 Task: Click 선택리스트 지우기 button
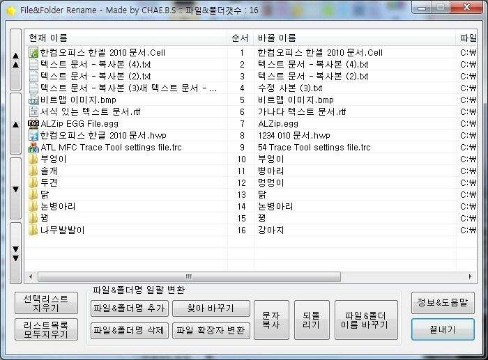pos(46,303)
